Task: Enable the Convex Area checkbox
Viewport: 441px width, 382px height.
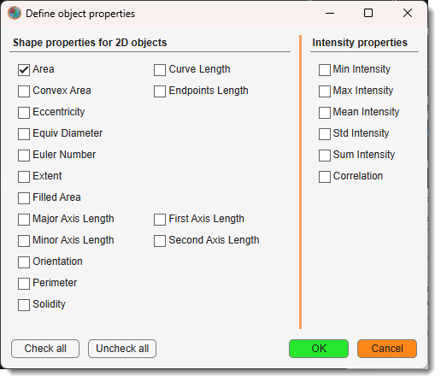Action: (24, 91)
